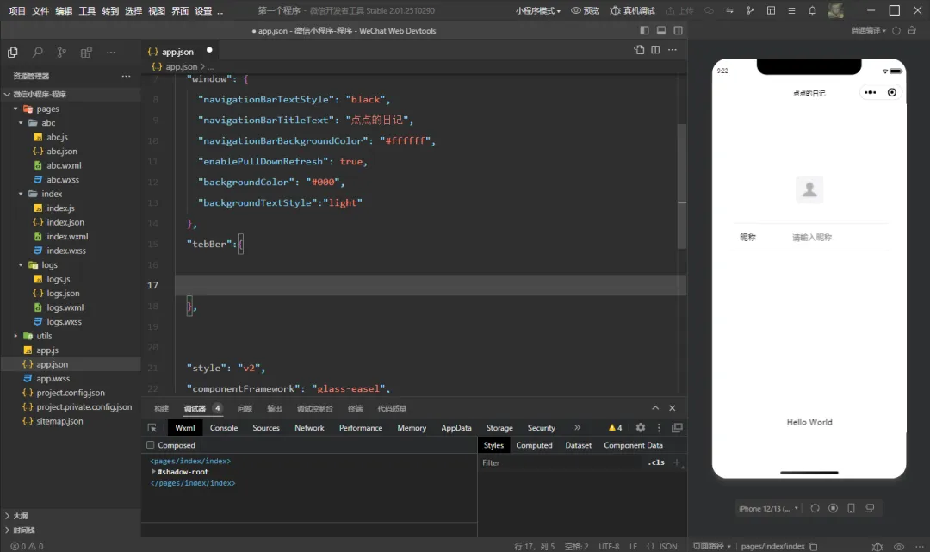Image resolution: width=930 pixels, height=552 pixels.
Task: Collapse the abc folder
Action: 21,123
